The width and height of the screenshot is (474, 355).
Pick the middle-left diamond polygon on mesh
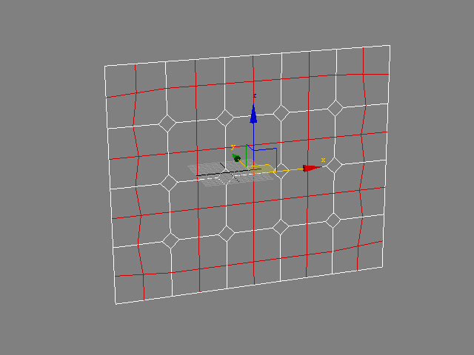[169, 182]
